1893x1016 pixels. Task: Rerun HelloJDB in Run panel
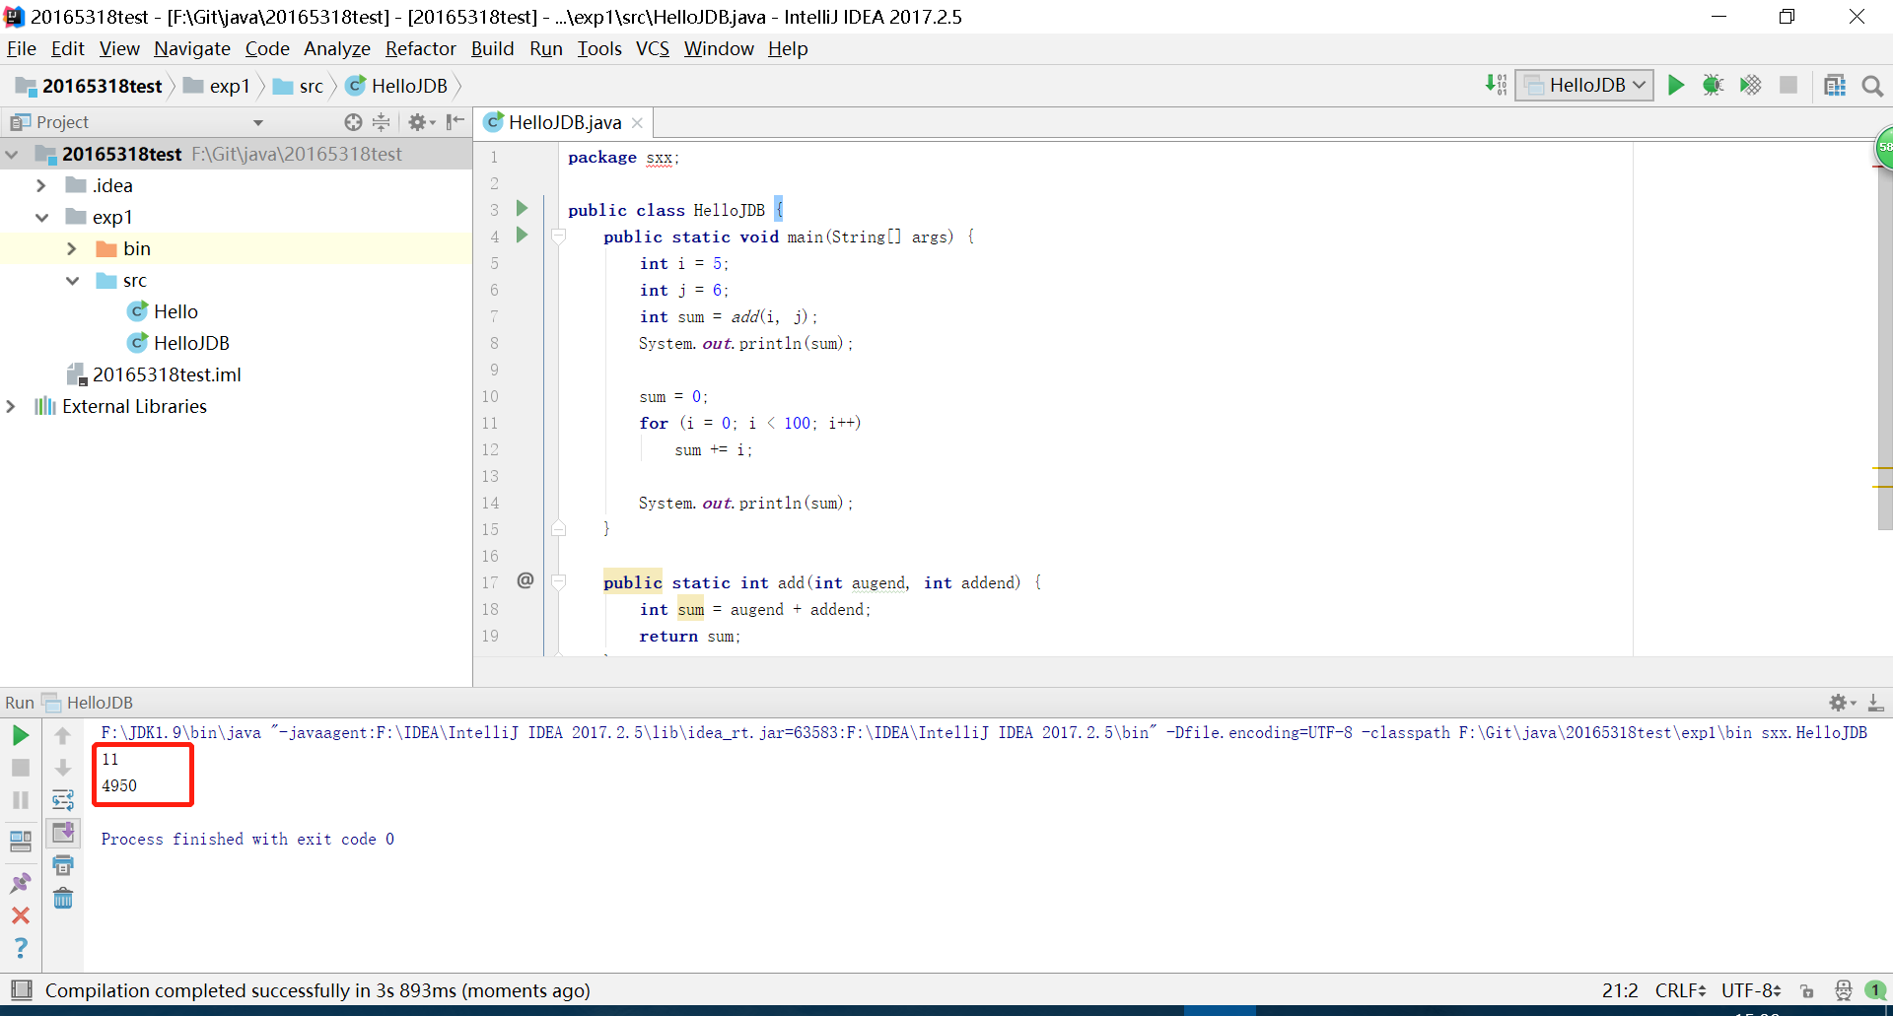pos(21,735)
